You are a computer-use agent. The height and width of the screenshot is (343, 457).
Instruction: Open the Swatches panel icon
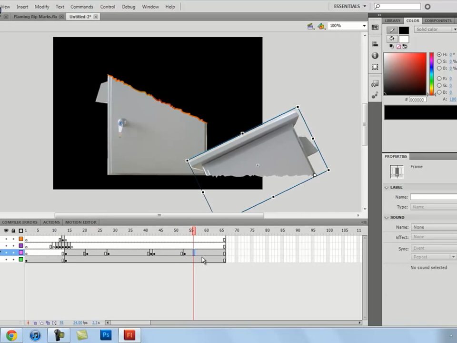pyautogui.click(x=375, y=28)
